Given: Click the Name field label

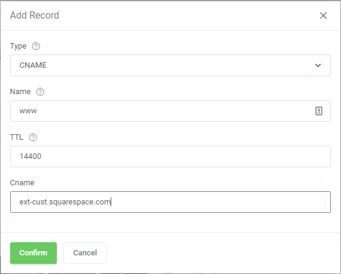Looking at the screenshot, I should [20, 92].
